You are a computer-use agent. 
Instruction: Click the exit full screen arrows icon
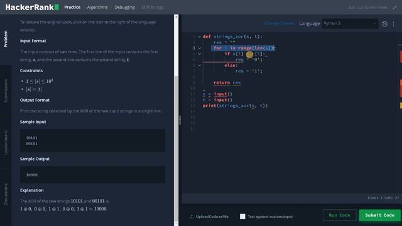click(394, 8)
